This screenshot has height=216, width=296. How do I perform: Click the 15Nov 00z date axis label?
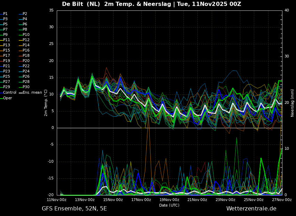pos(113,200)
